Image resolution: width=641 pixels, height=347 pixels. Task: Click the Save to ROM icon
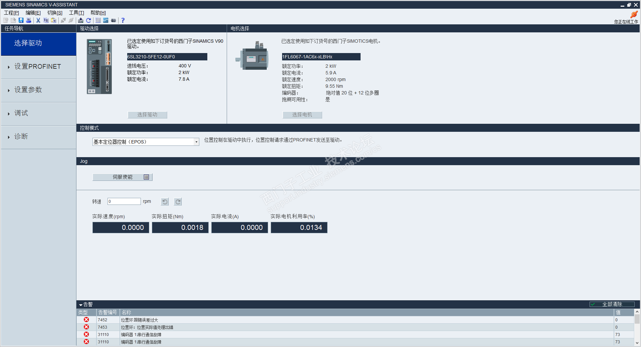point(81,20)
